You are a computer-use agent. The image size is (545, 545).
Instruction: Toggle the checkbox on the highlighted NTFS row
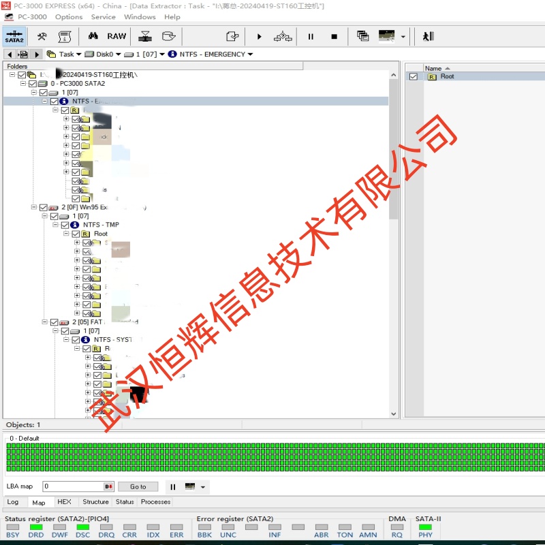tap(54, 102)
